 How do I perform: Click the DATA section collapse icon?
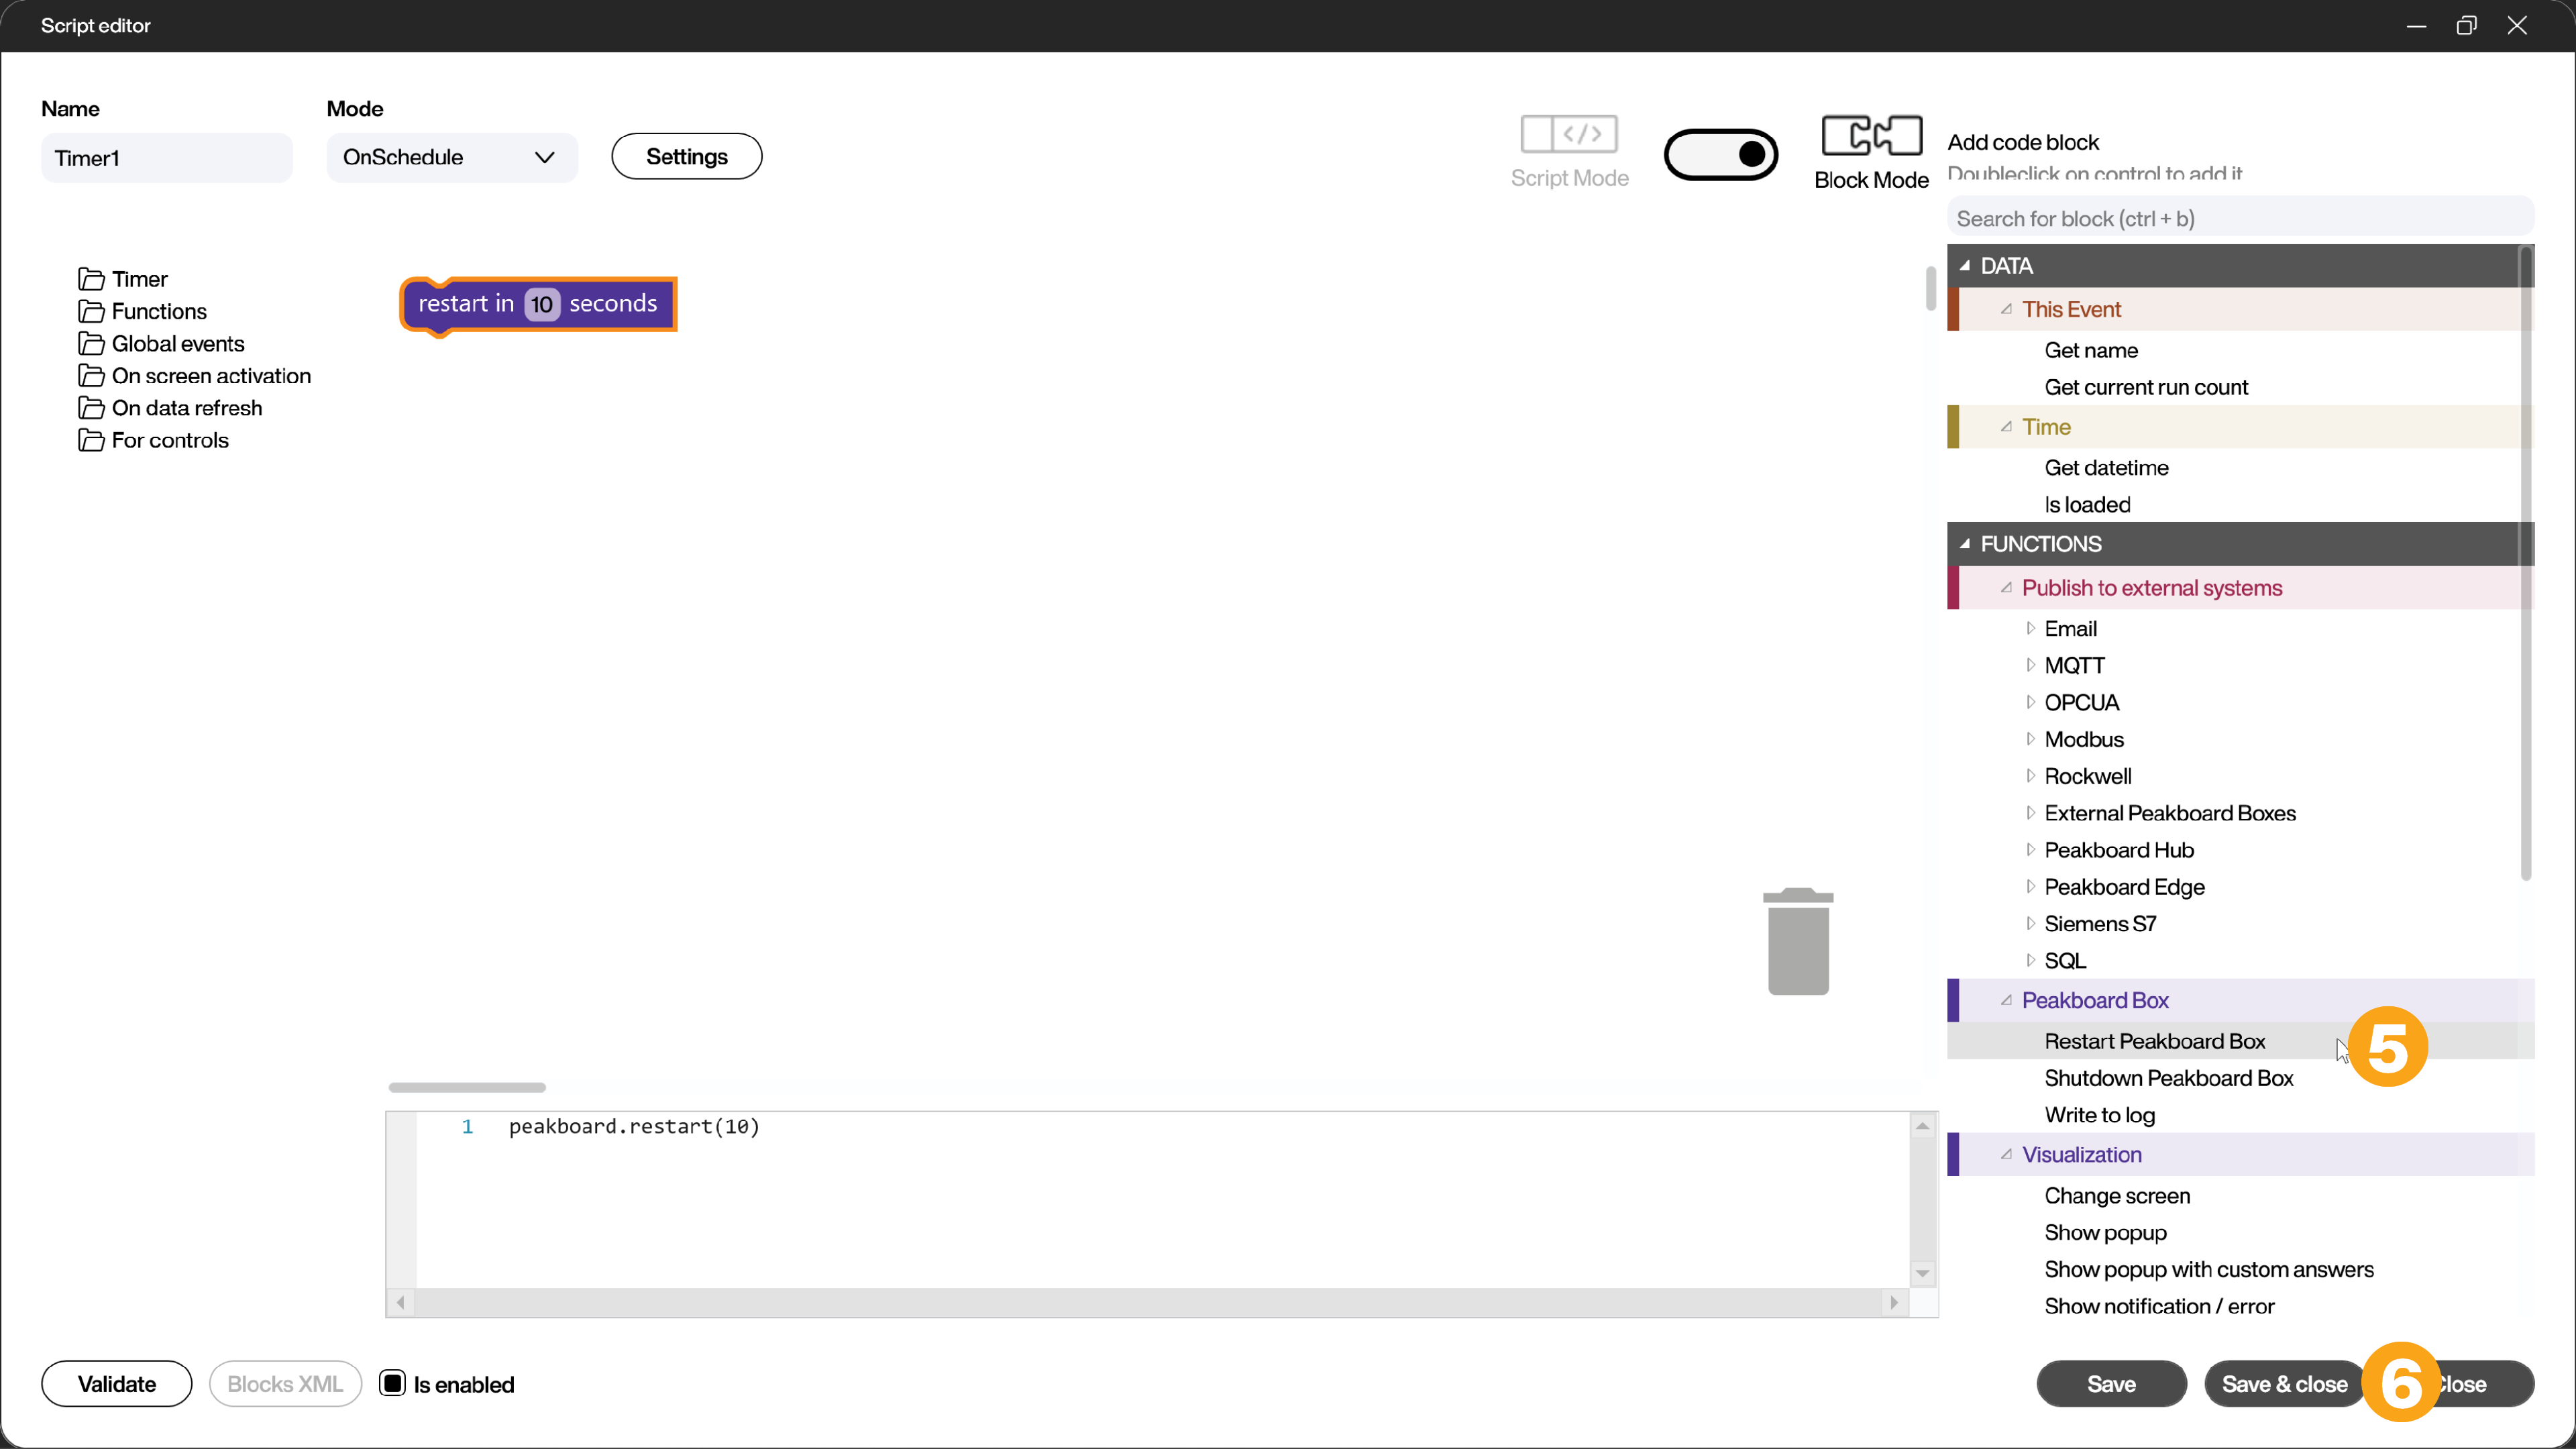pos(1969,266)
